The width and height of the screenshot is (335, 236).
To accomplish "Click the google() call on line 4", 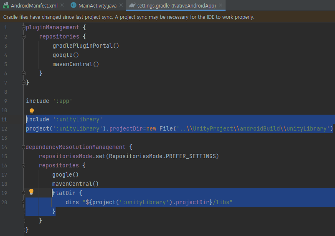I will (x=66, y=55).
